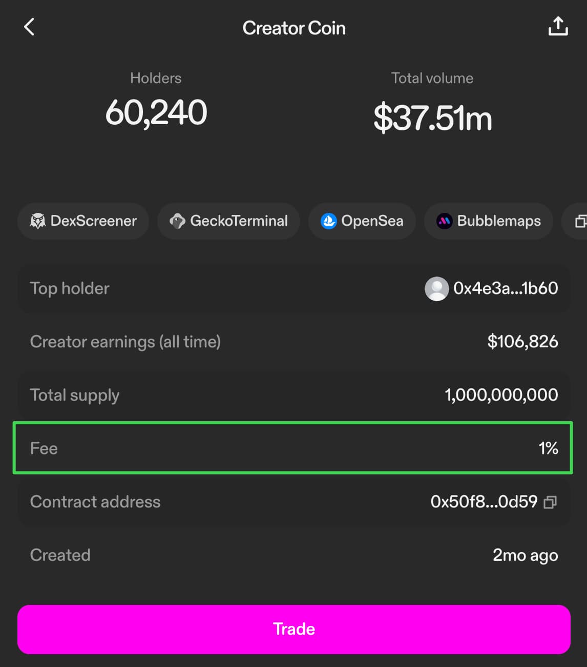Open the Bubblemaps link chip
The height and width of the screenshot is (667, 587).
(x=489, y=221)
